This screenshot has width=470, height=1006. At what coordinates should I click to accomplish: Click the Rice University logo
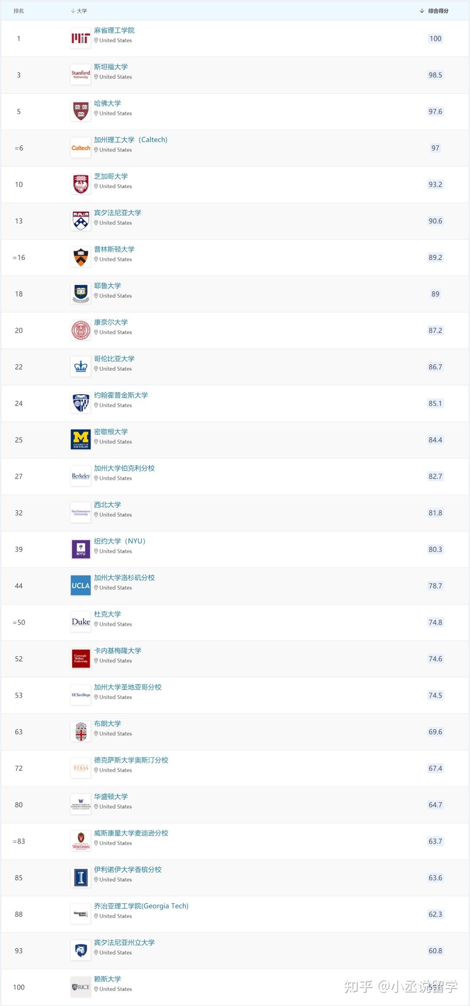click(81, 987)
